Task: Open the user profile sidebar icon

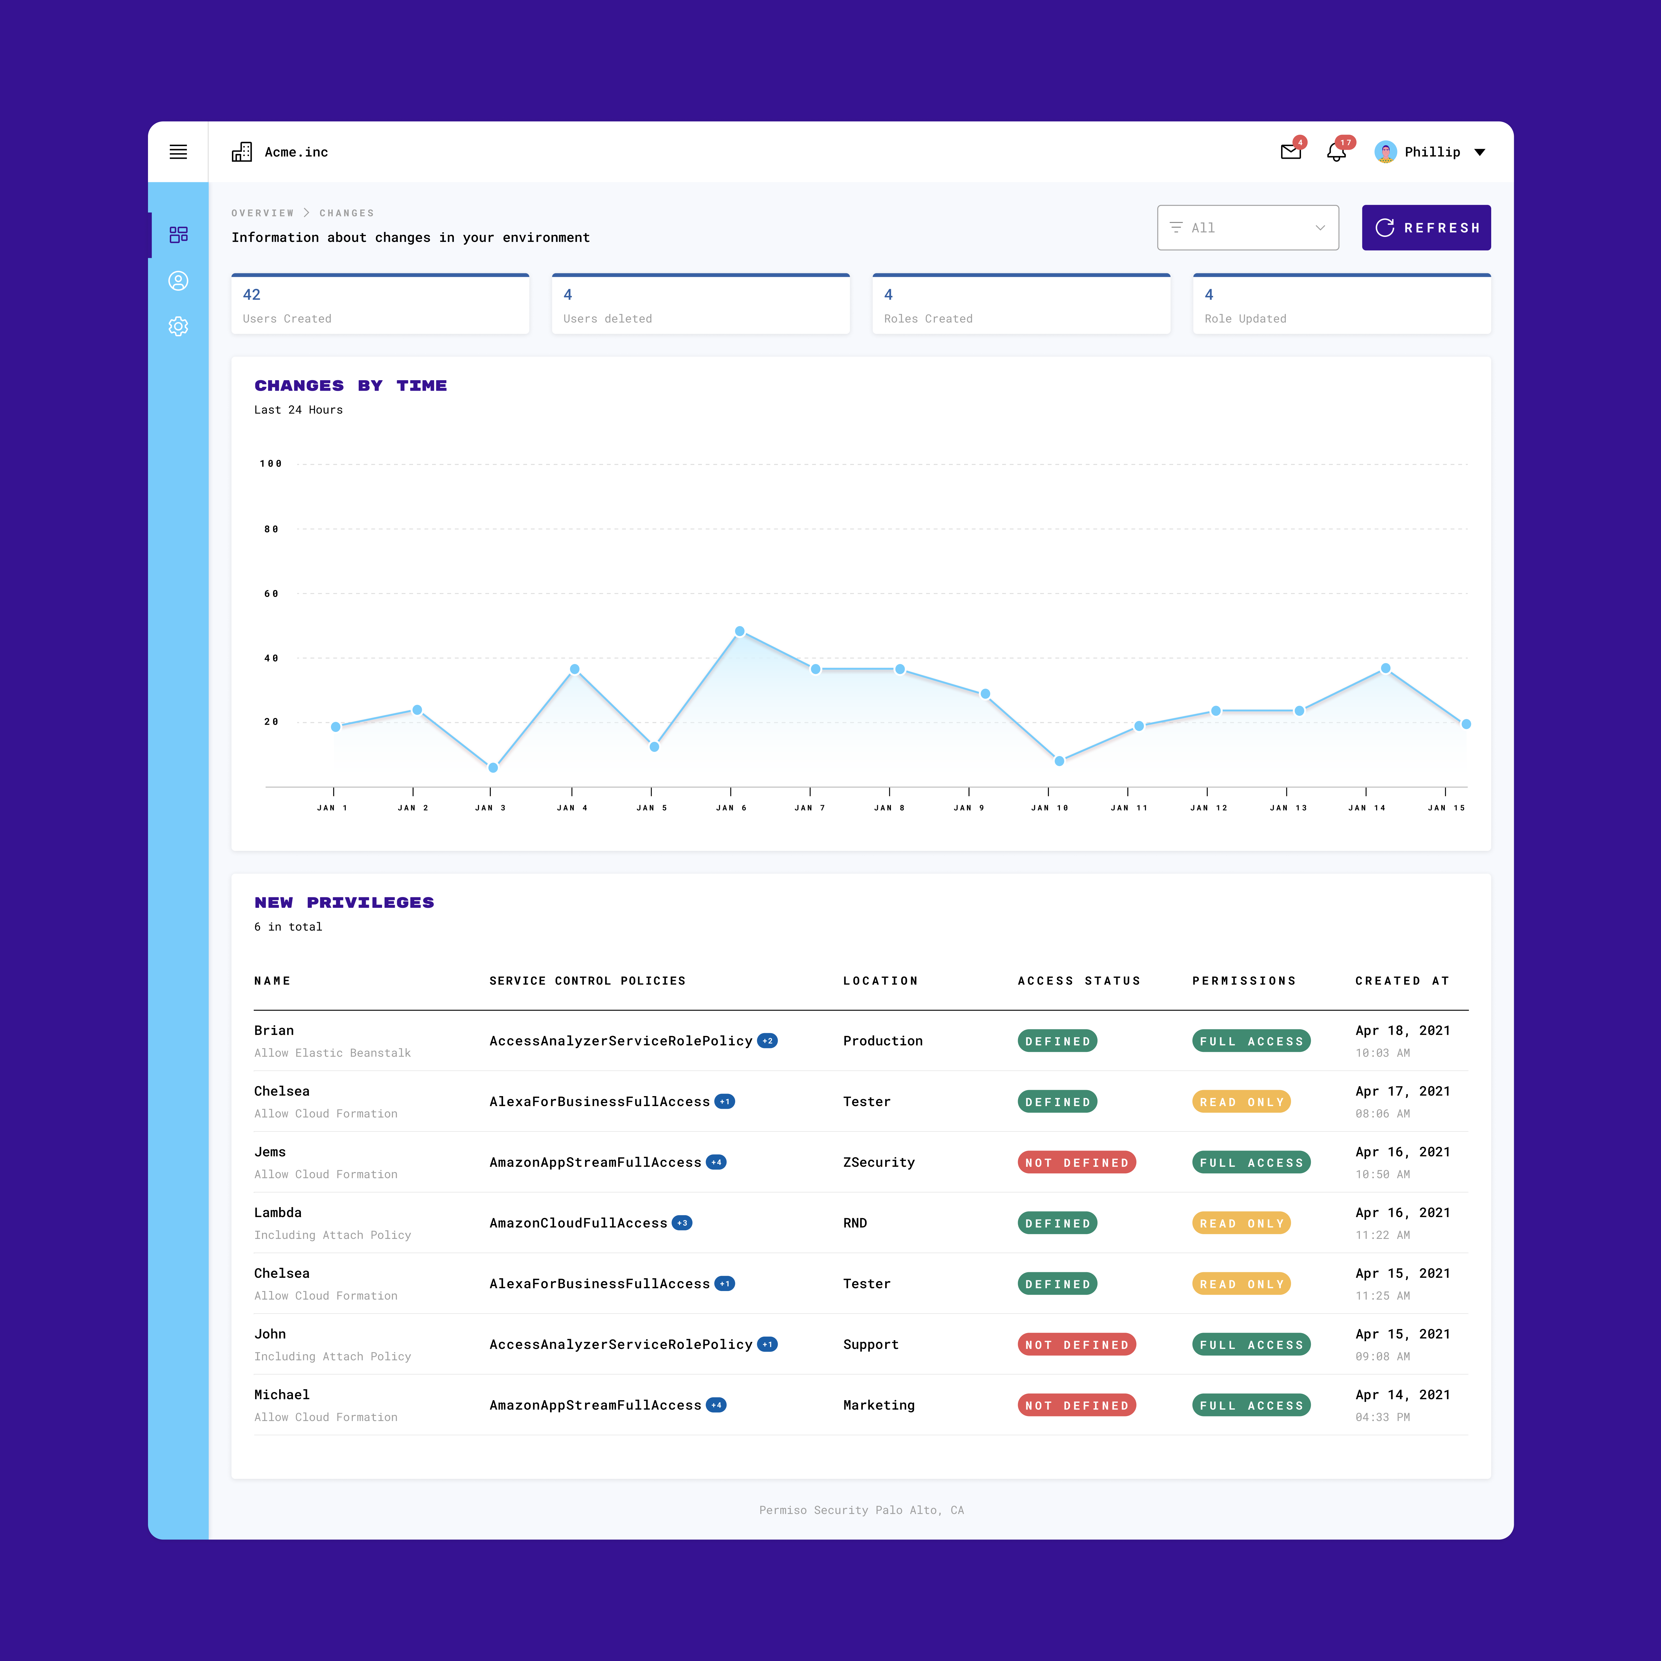Action: pos(178,281)
